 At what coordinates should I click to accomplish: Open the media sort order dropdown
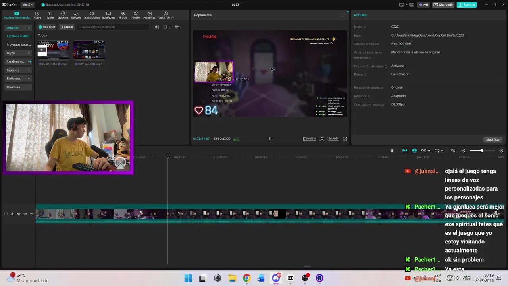coord(167,27)
